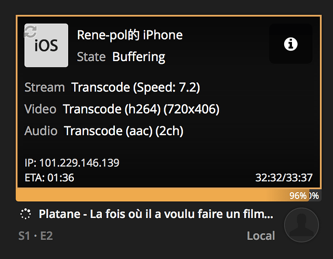Click the Stream label text

point(45,88)
